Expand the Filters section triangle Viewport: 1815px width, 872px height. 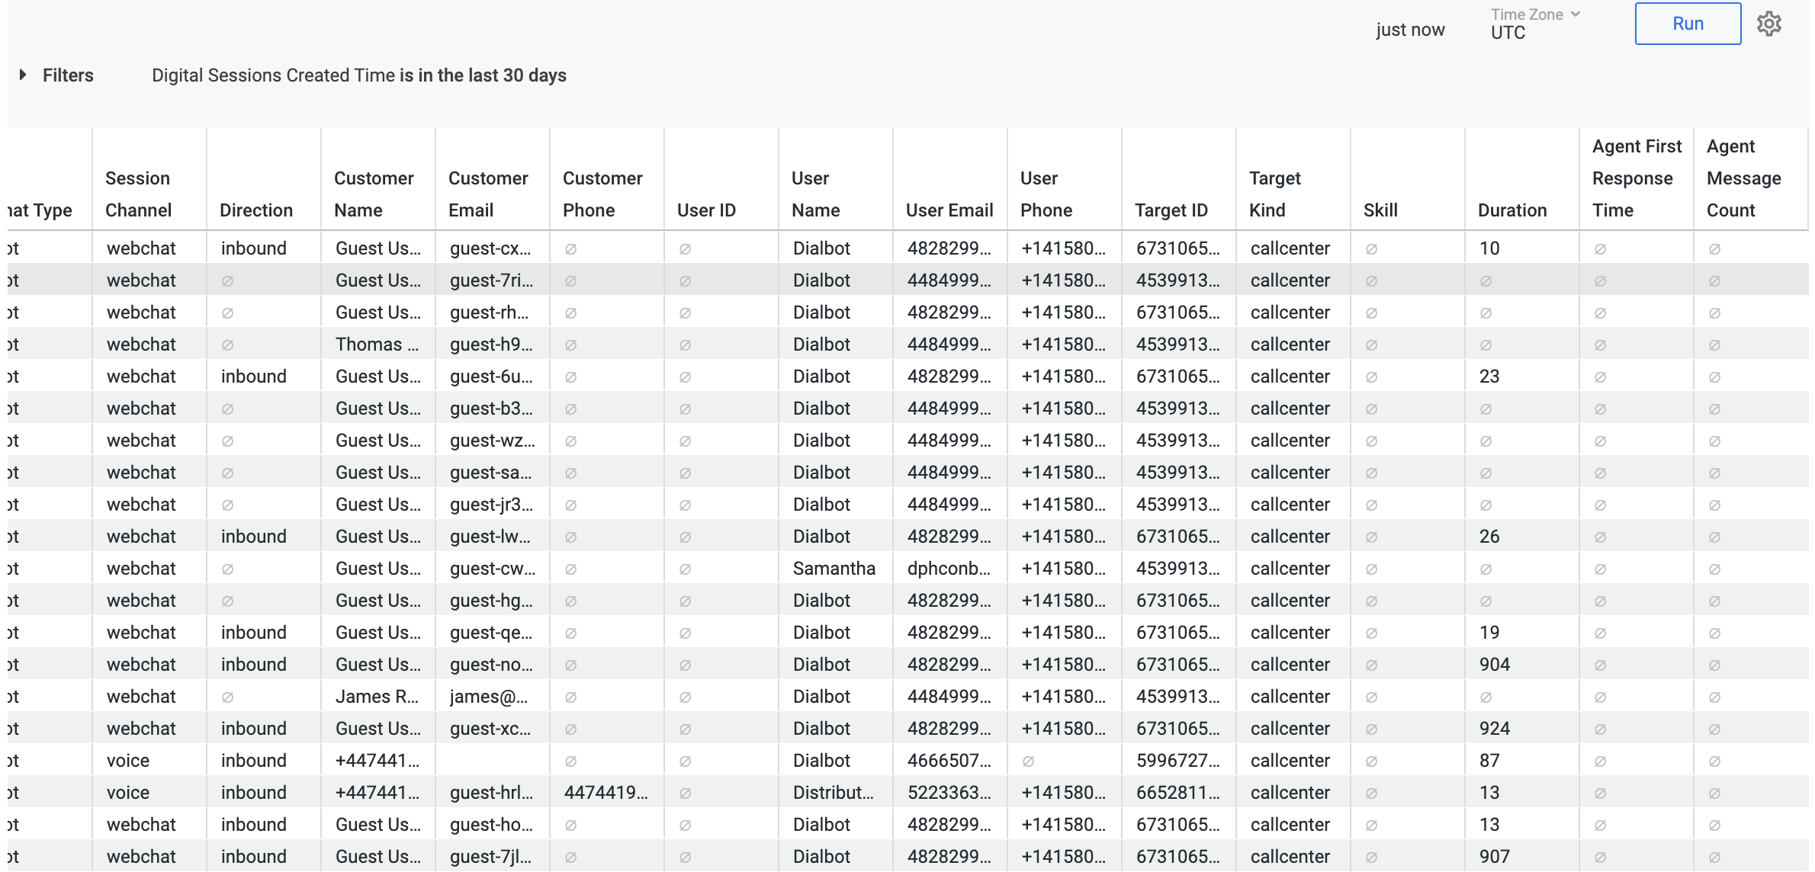pyautogui.click(x=23, y=75)
